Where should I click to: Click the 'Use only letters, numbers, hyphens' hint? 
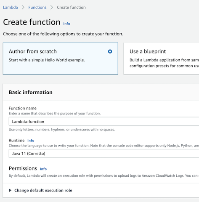click(x=62, y=130)
